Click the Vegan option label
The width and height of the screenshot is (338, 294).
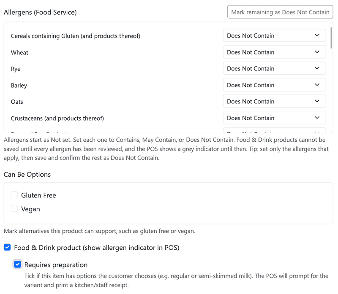click(30, 209)
